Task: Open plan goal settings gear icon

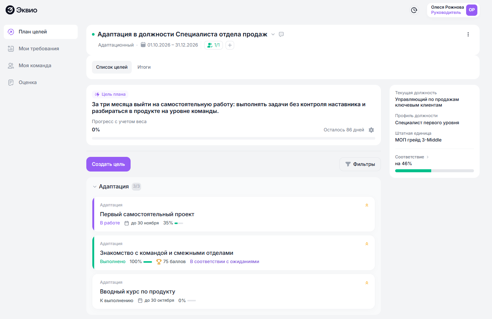Action: tap(371, 130)
